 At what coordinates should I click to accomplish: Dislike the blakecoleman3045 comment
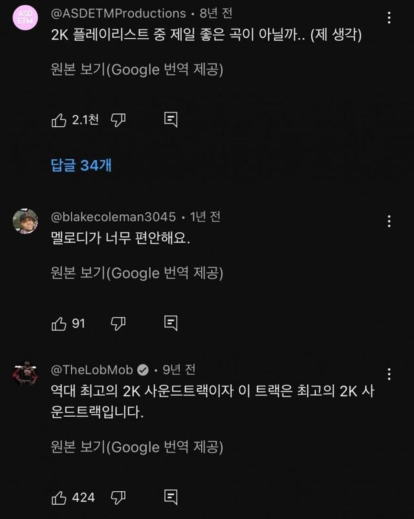[118, 323]
